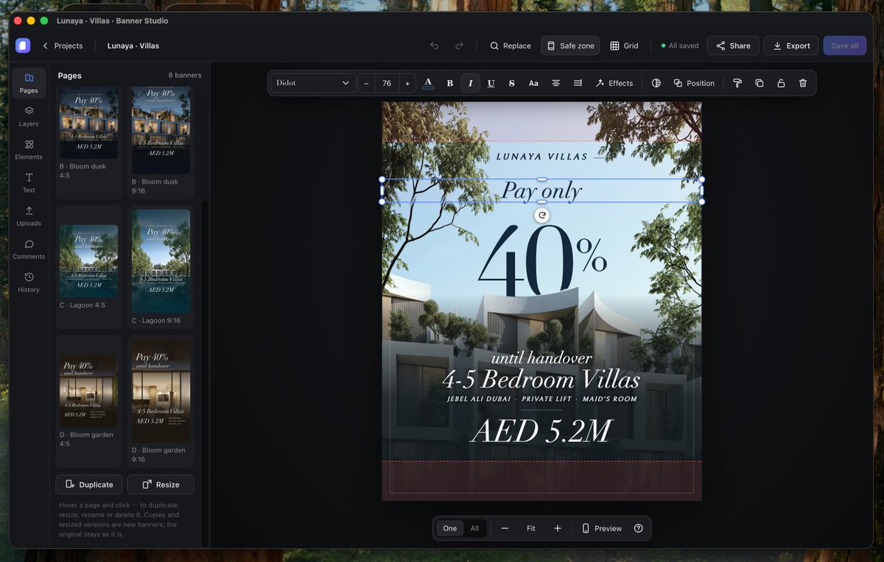Open the mobile Preview
Viewport: 884px width, 562px height.
pyautogui.click(x=602, y=528)
